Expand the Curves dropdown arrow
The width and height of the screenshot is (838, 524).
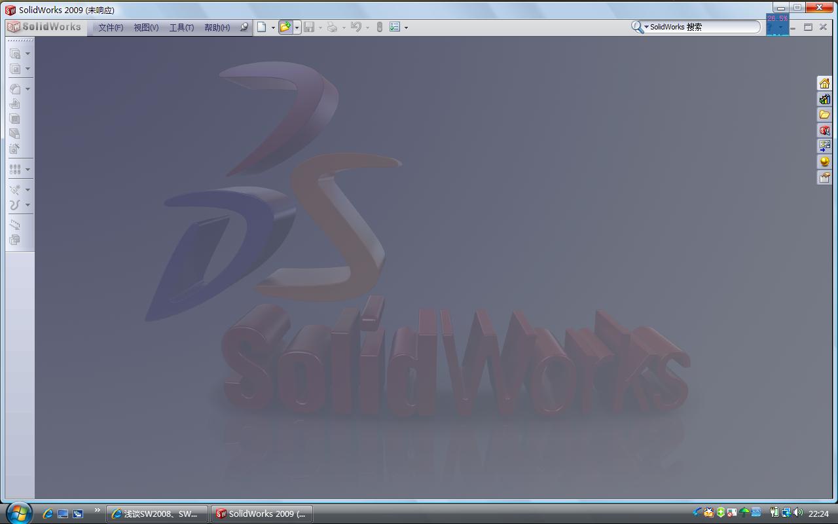[27, 205]
